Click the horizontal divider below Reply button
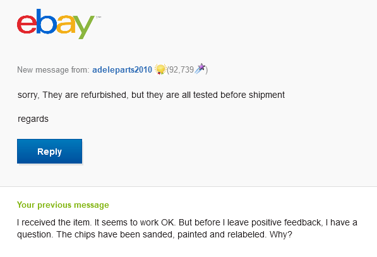377x257 pixels. click(x=188, y=186)
